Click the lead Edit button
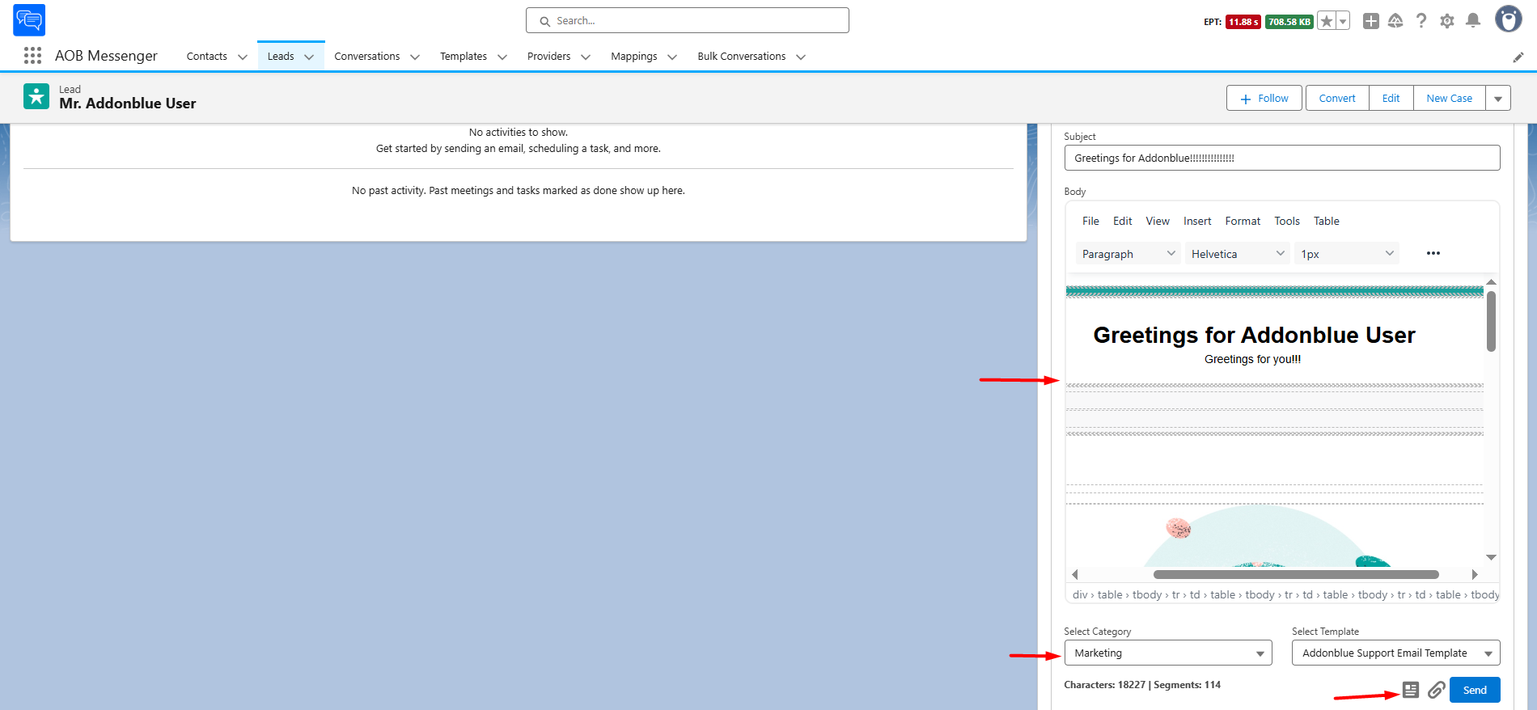1537x710 pixels. [x=1391, y=99]
